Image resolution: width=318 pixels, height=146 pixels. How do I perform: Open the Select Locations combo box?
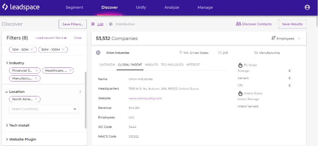point(44,109)
